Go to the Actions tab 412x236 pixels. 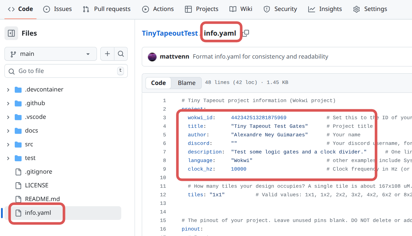pos(158,9)
